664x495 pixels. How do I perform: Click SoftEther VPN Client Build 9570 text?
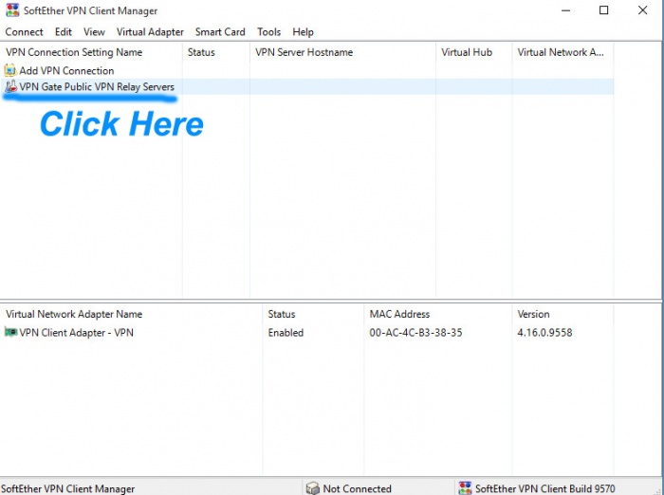coord(545,488)
